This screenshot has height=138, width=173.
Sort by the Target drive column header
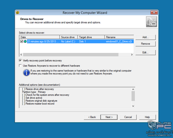[91, 37]
